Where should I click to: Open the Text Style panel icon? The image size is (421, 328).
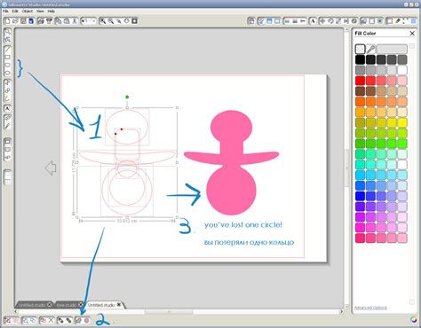(313, 21)
